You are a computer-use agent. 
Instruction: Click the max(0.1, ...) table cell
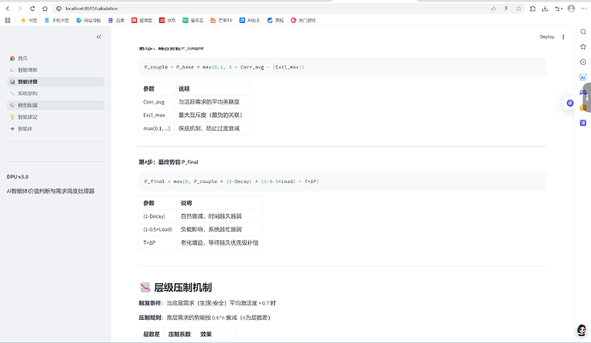click(x=157, y=128)
